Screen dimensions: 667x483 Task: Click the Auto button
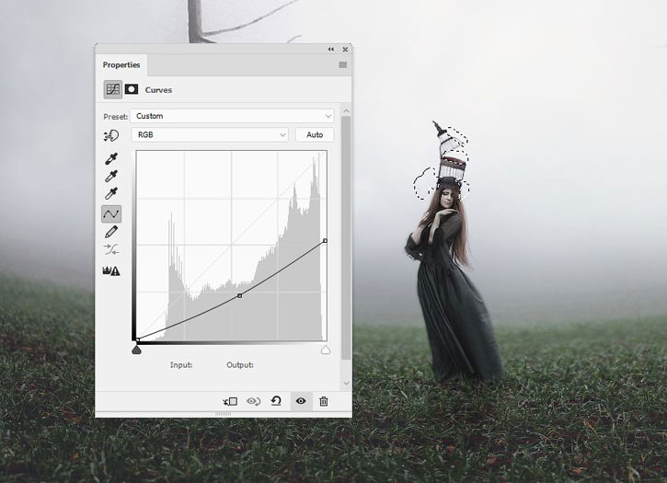click(x=315, y=134)
